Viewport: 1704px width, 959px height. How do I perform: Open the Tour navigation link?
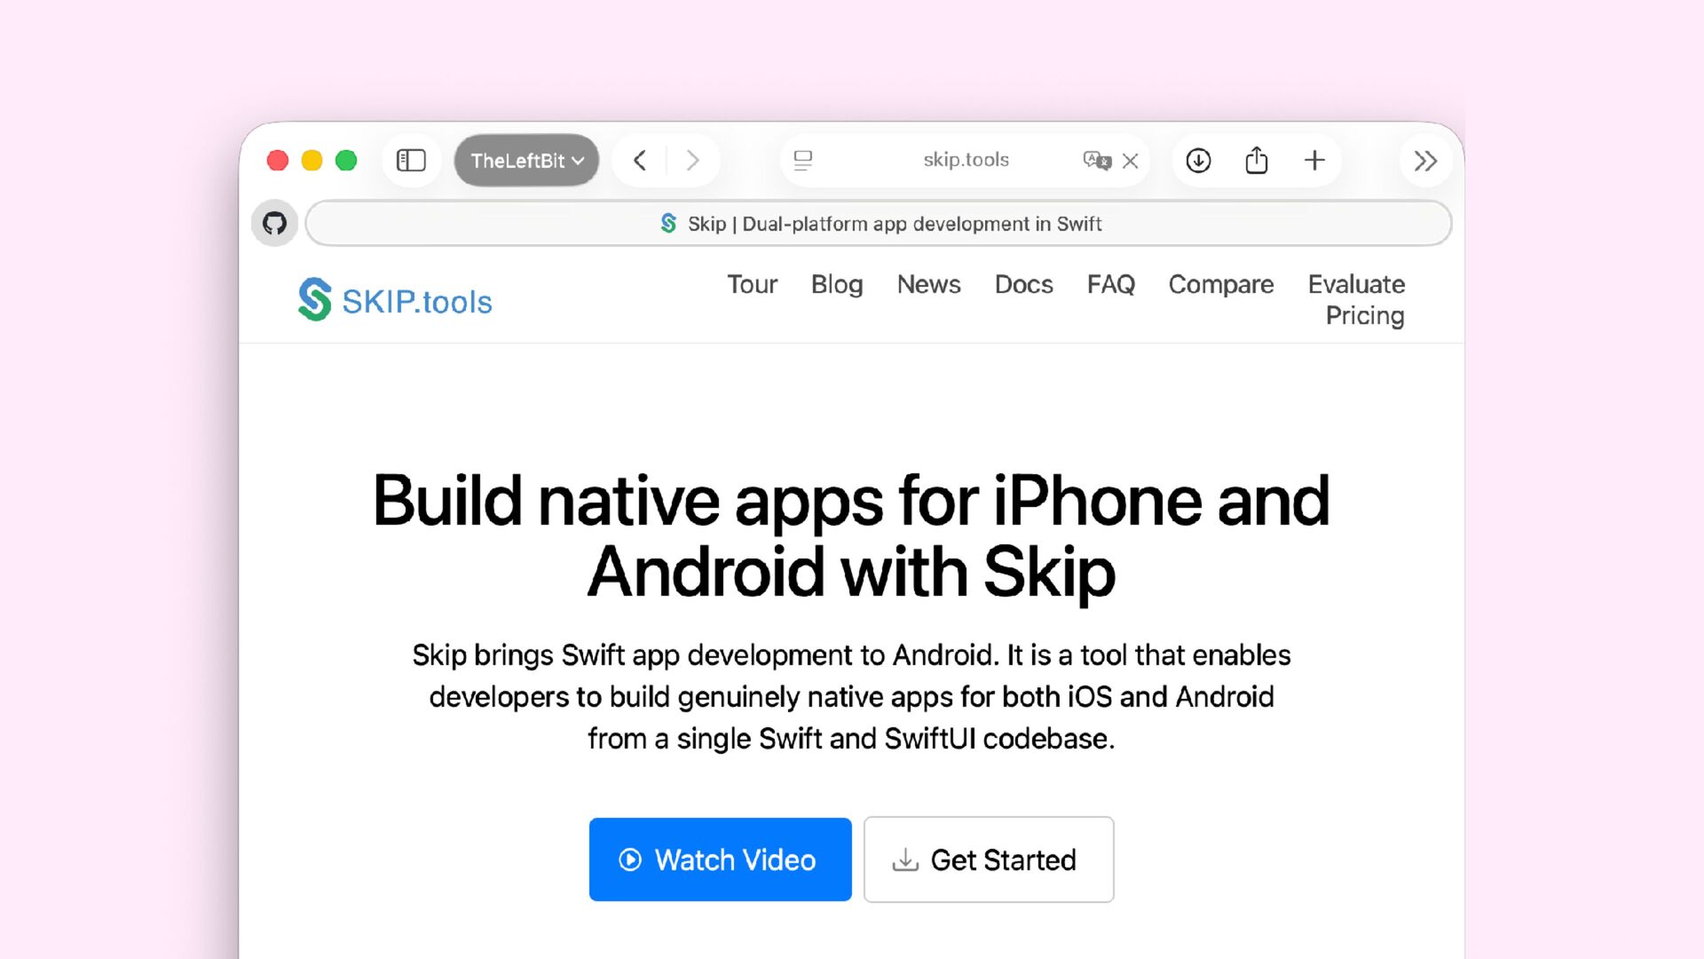pyautogui.click(x=752, y=284)
